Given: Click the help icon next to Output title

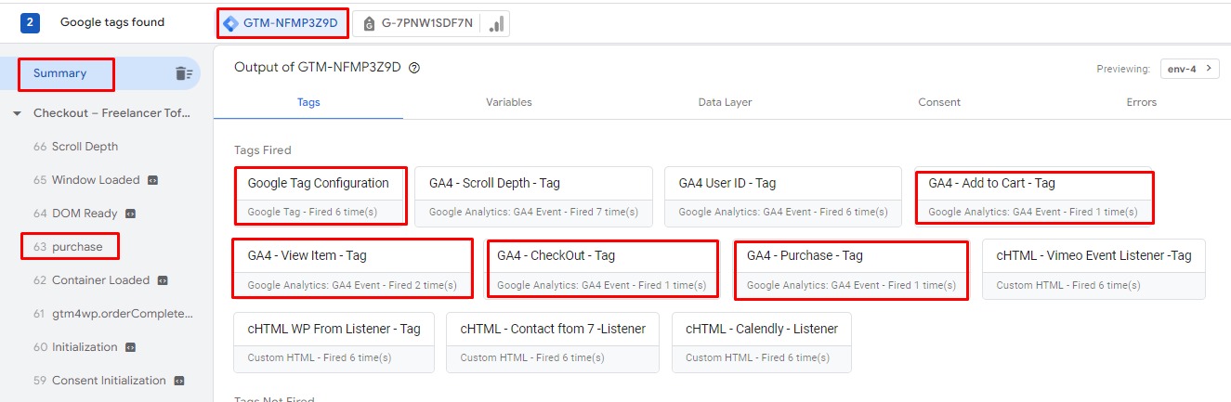Looking at the screenshot, I should [x=414, y=68].
